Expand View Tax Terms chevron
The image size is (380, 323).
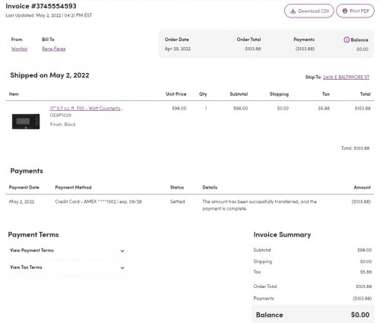click(x=122, y=268)
